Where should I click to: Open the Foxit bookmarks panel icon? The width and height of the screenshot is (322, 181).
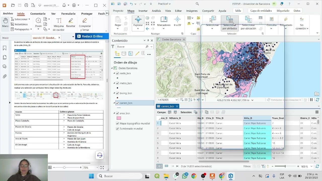[5, 48]
